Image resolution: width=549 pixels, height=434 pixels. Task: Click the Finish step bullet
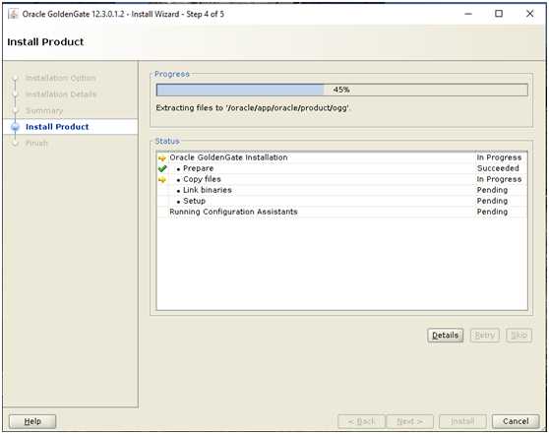click(x=15, y=143)
